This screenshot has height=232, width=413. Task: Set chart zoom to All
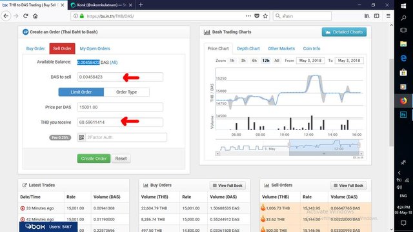click(x=277, y=61)
